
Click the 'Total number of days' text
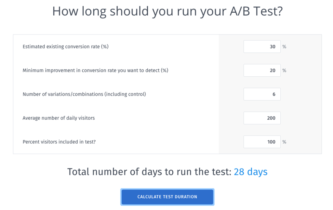[x=150, y=172]
